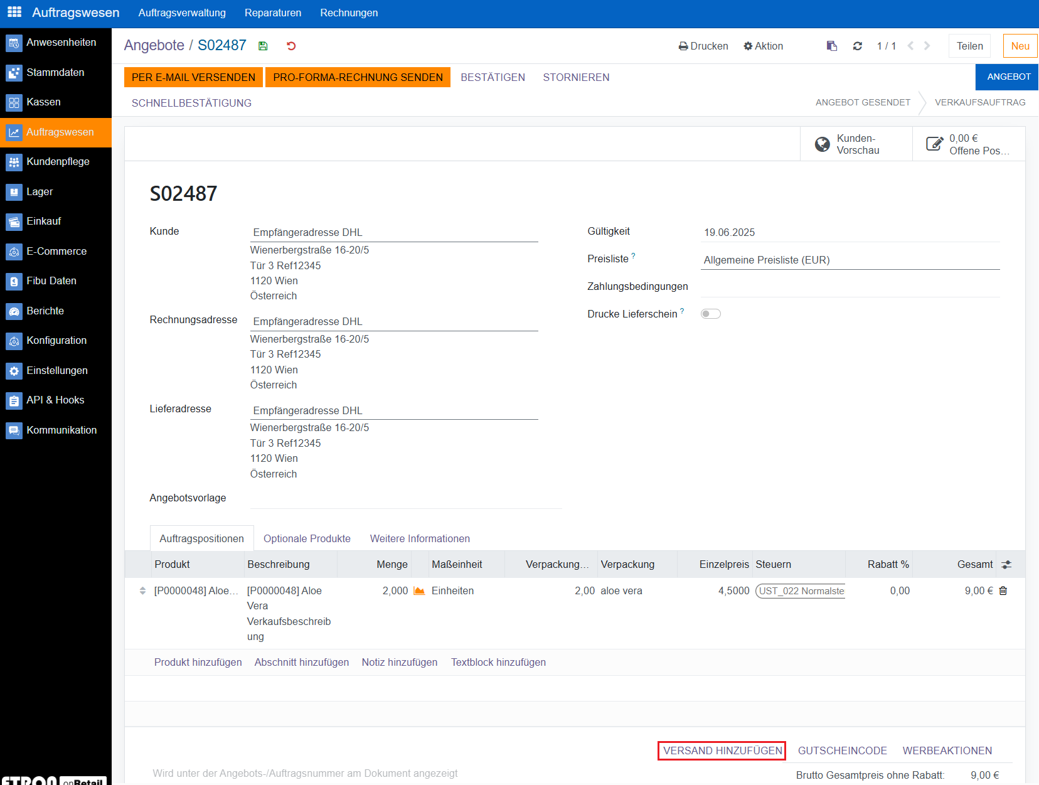Open column settings icon in table header
1039x785 pixels.
tap(1006, 565)
